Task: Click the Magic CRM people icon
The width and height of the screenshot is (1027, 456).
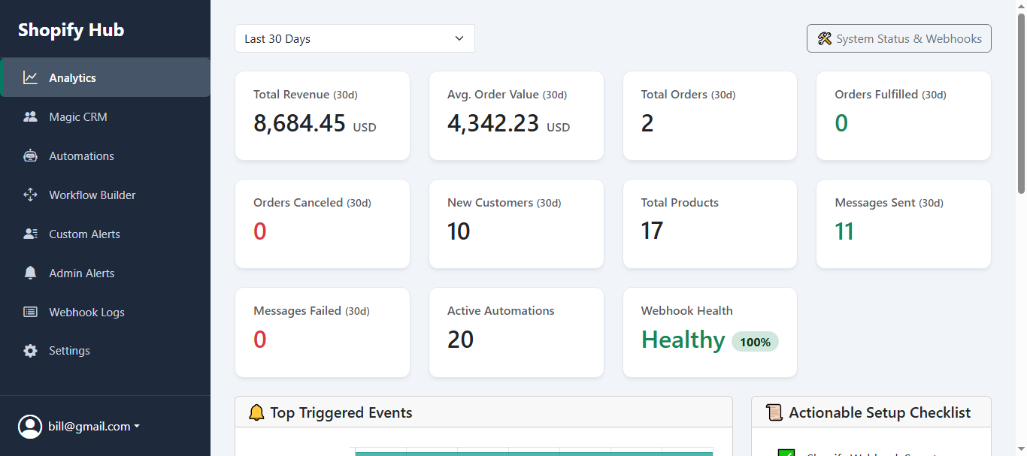Action: [x=30, y=116]
